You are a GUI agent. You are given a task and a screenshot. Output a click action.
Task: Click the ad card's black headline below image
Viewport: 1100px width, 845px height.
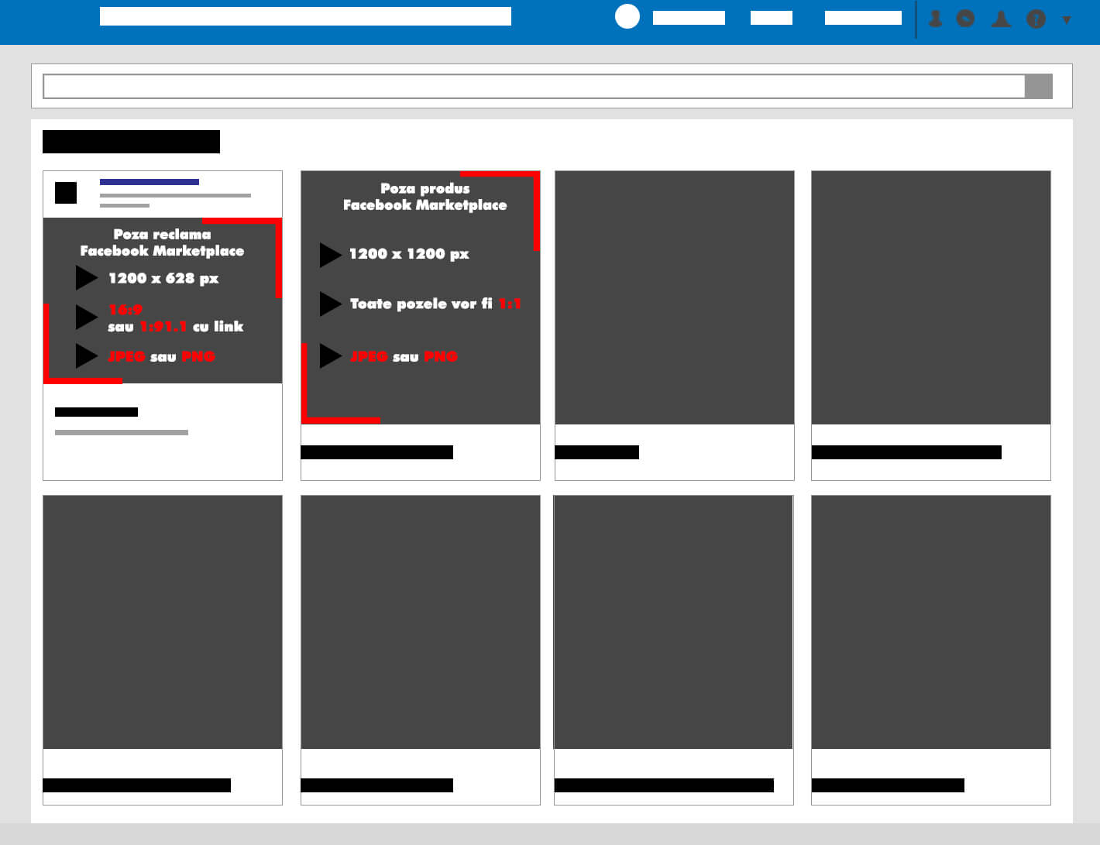click(96, 412)
